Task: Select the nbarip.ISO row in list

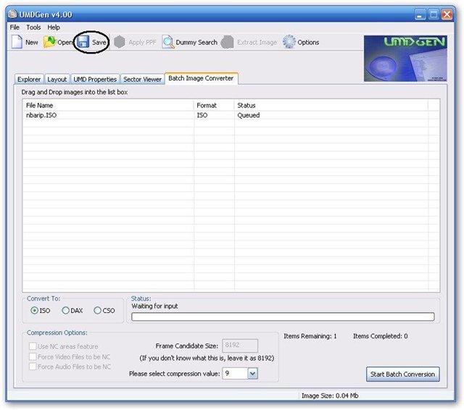Action: tap(41, 115)
